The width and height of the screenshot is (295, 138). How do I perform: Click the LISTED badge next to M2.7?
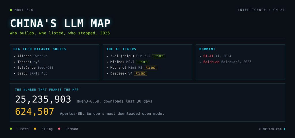pos(143,62)
